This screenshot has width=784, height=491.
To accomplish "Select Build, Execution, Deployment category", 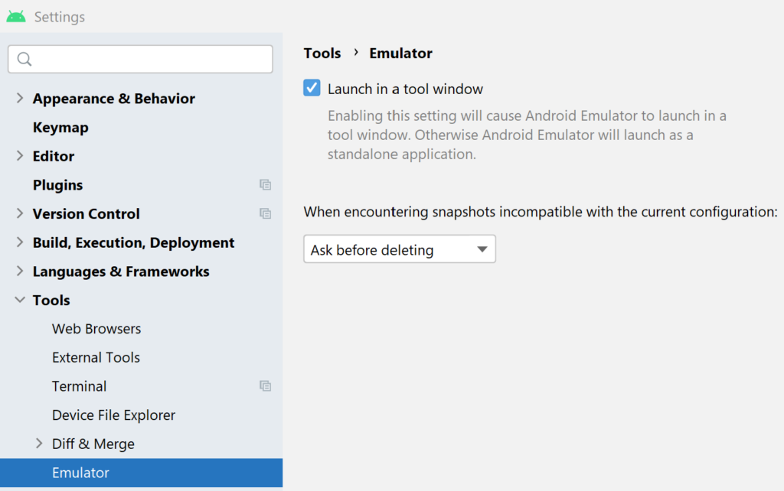I will [133, 242].
